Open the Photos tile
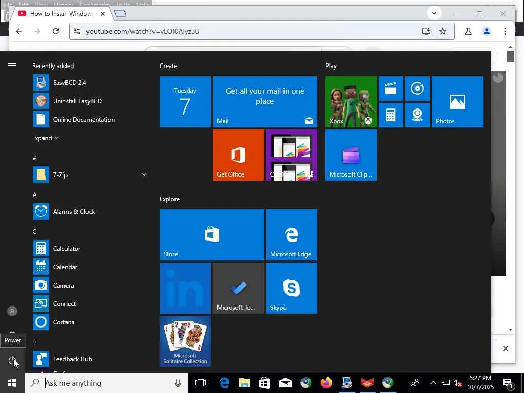Screen dimensions: 524x393 click(457, 102)
